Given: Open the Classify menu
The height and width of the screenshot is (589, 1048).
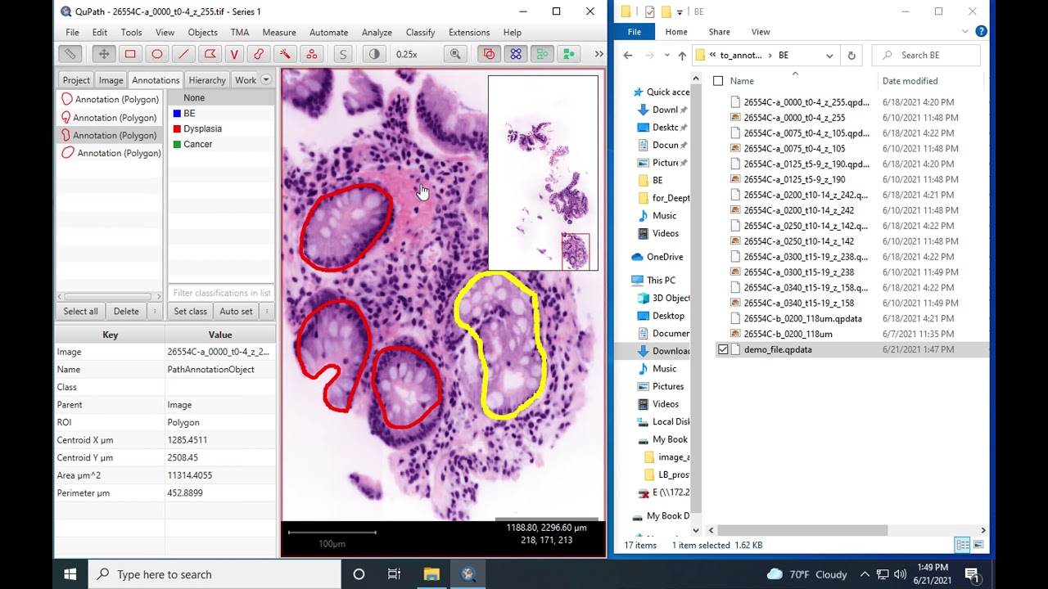Looking at the screenshot, I should click(420, 33).
